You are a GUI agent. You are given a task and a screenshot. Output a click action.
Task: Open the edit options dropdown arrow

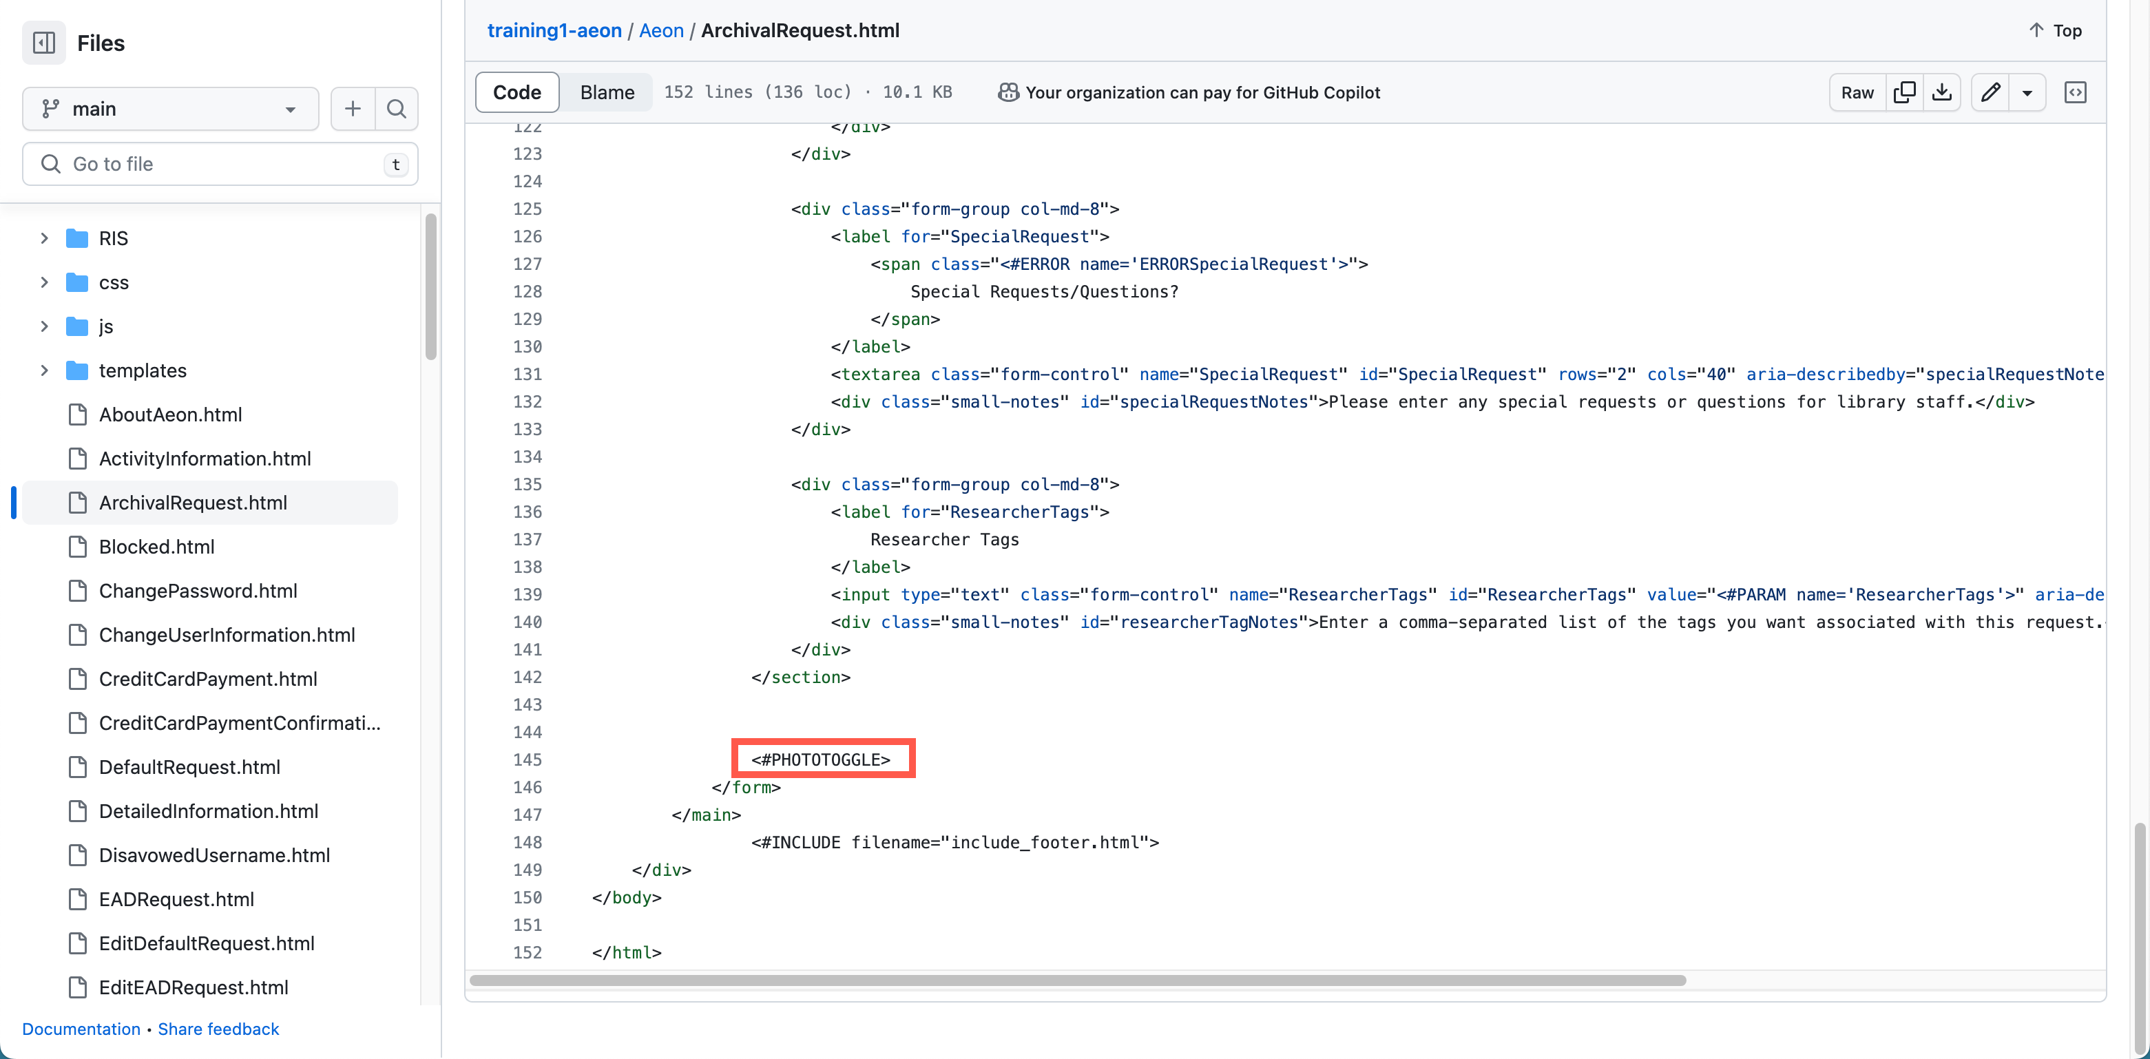(2028, 92)
